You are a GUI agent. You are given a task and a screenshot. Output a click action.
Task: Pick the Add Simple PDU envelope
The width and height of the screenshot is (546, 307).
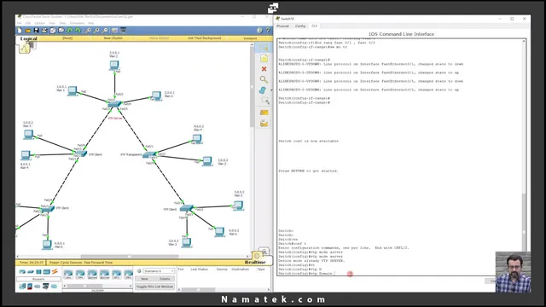point(264,113)
